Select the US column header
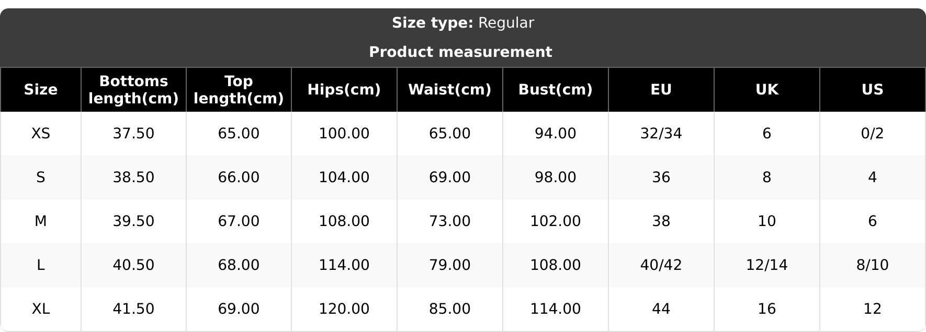 pyautogui.click(x=872, y=90)
